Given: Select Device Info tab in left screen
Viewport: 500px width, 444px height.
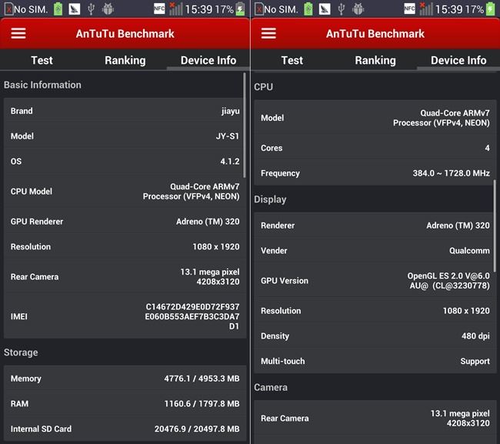Looking at the screenshot, I should click(208, 60).
